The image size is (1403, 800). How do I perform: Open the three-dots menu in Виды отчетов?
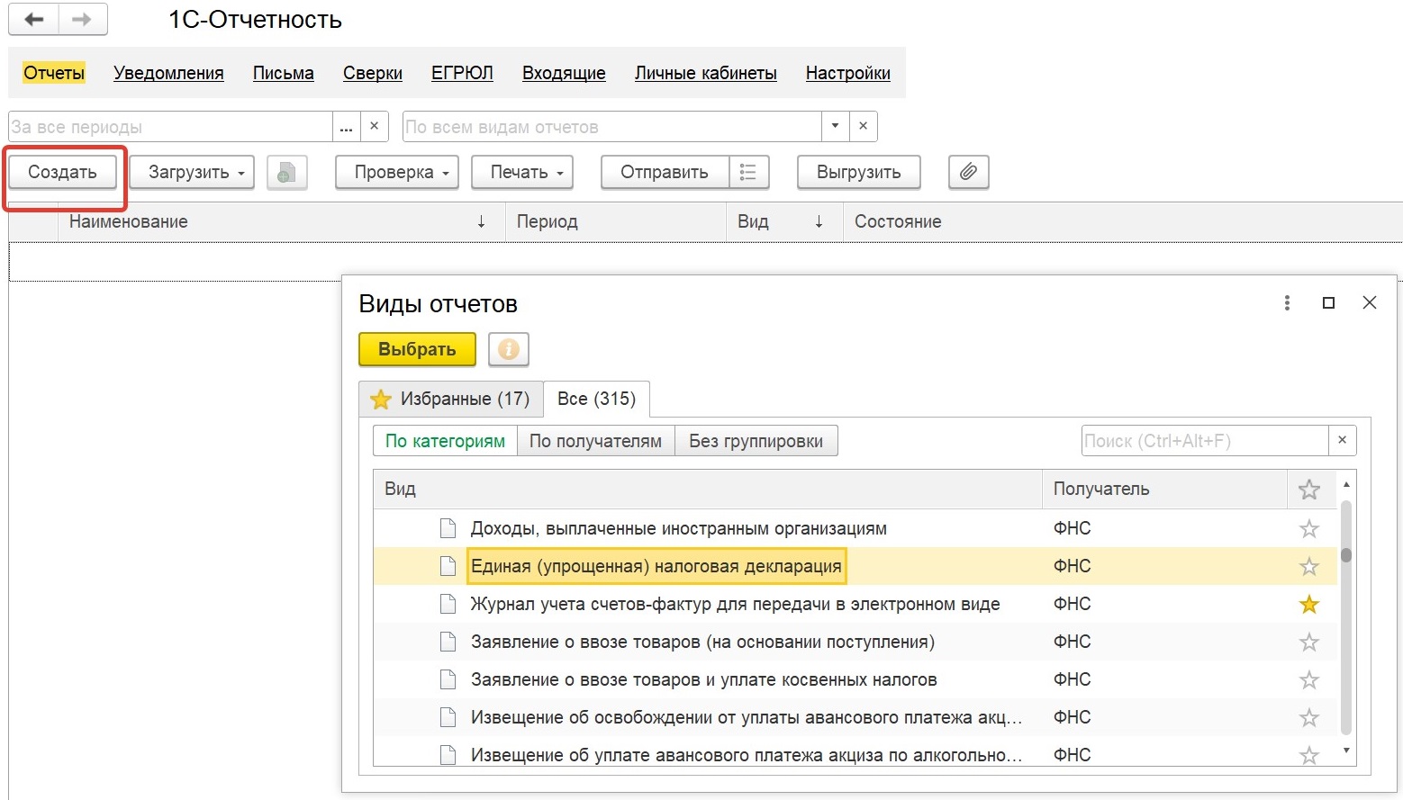[x=1287, y=303]
